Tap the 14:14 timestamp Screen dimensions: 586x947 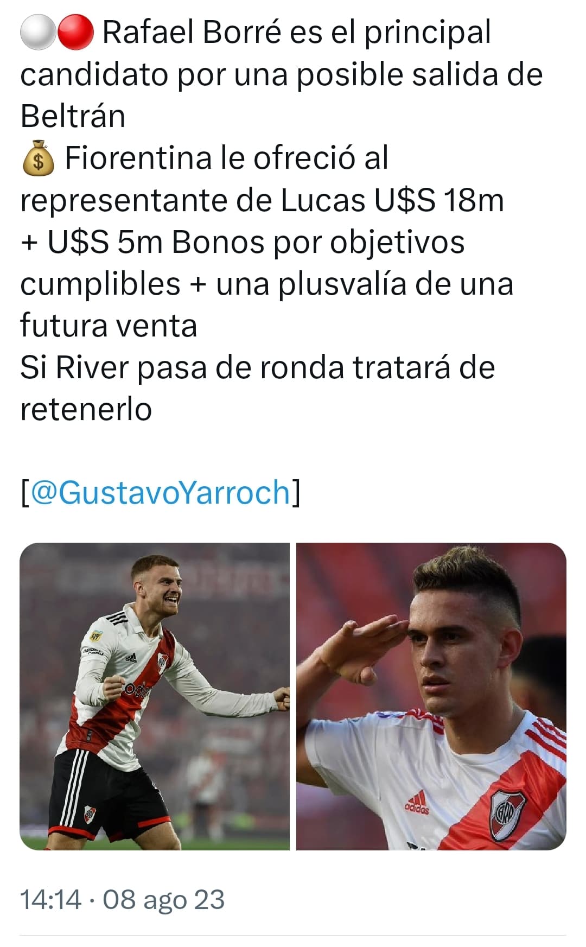(51, 899)
